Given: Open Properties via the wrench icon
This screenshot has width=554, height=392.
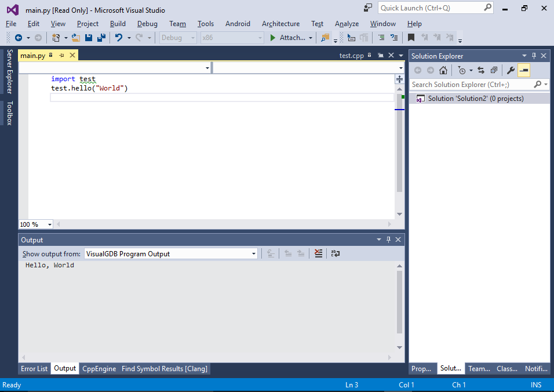Looking at the screenshot, I should coord(511,70).
